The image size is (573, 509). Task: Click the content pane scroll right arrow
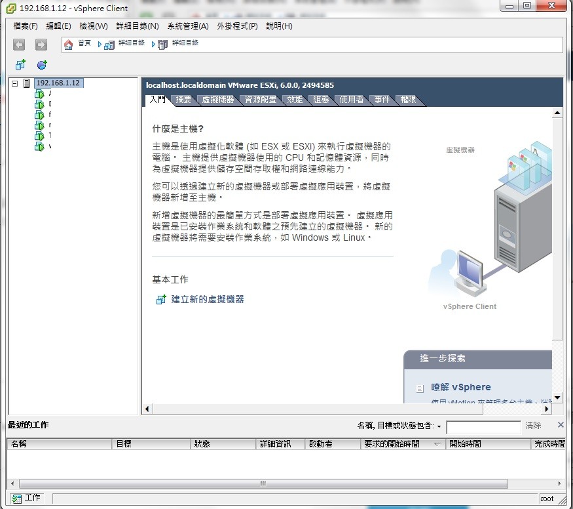(547, 409)
